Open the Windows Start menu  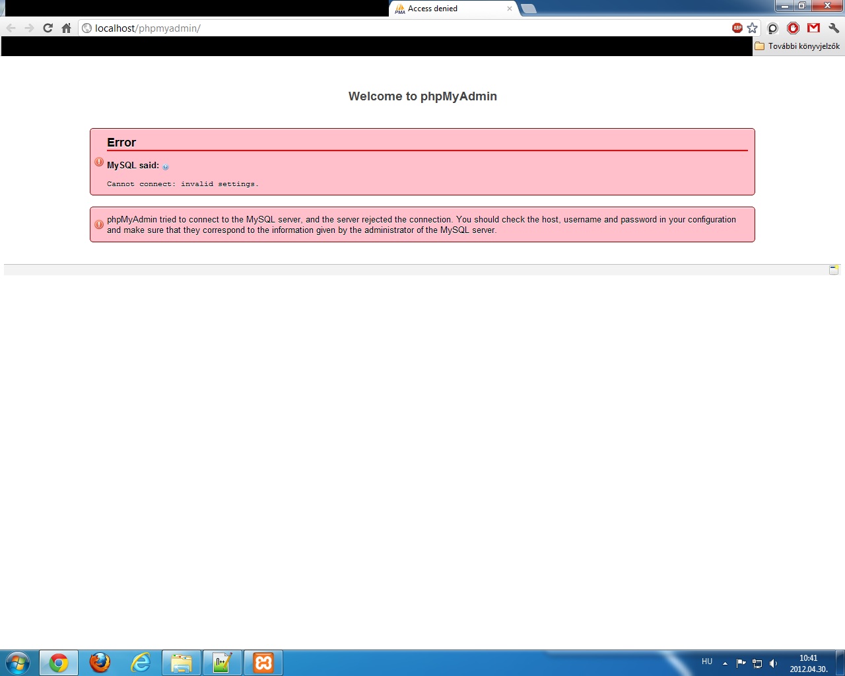[x=17, y=663]
